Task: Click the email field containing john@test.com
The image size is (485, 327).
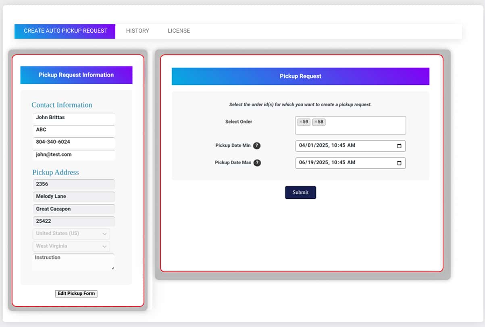Action: point(74,155)
